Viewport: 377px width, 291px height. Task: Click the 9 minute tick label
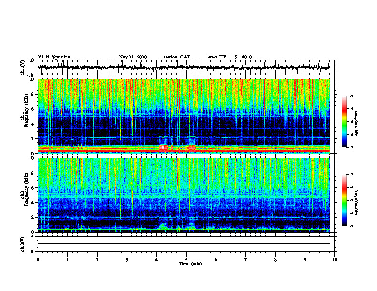305,260
